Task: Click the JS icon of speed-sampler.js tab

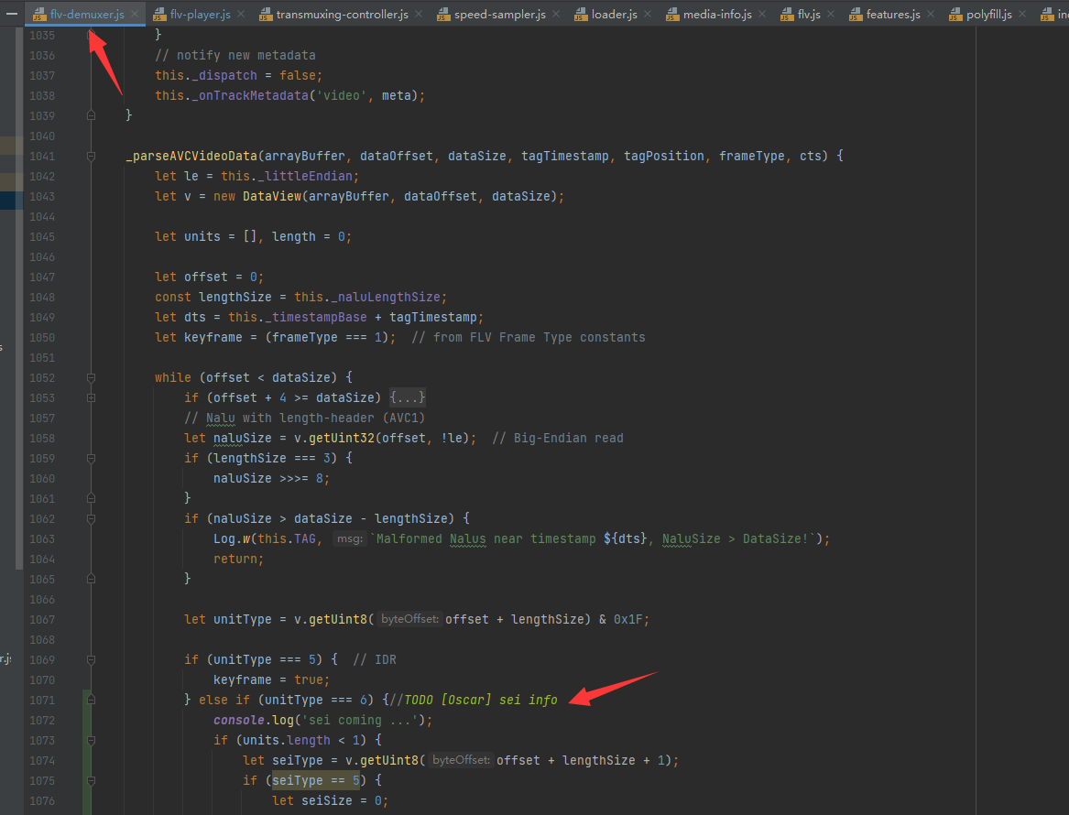Action: (x=443, y=15)
